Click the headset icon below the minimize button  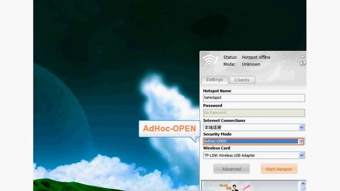[x=303, y=63]
